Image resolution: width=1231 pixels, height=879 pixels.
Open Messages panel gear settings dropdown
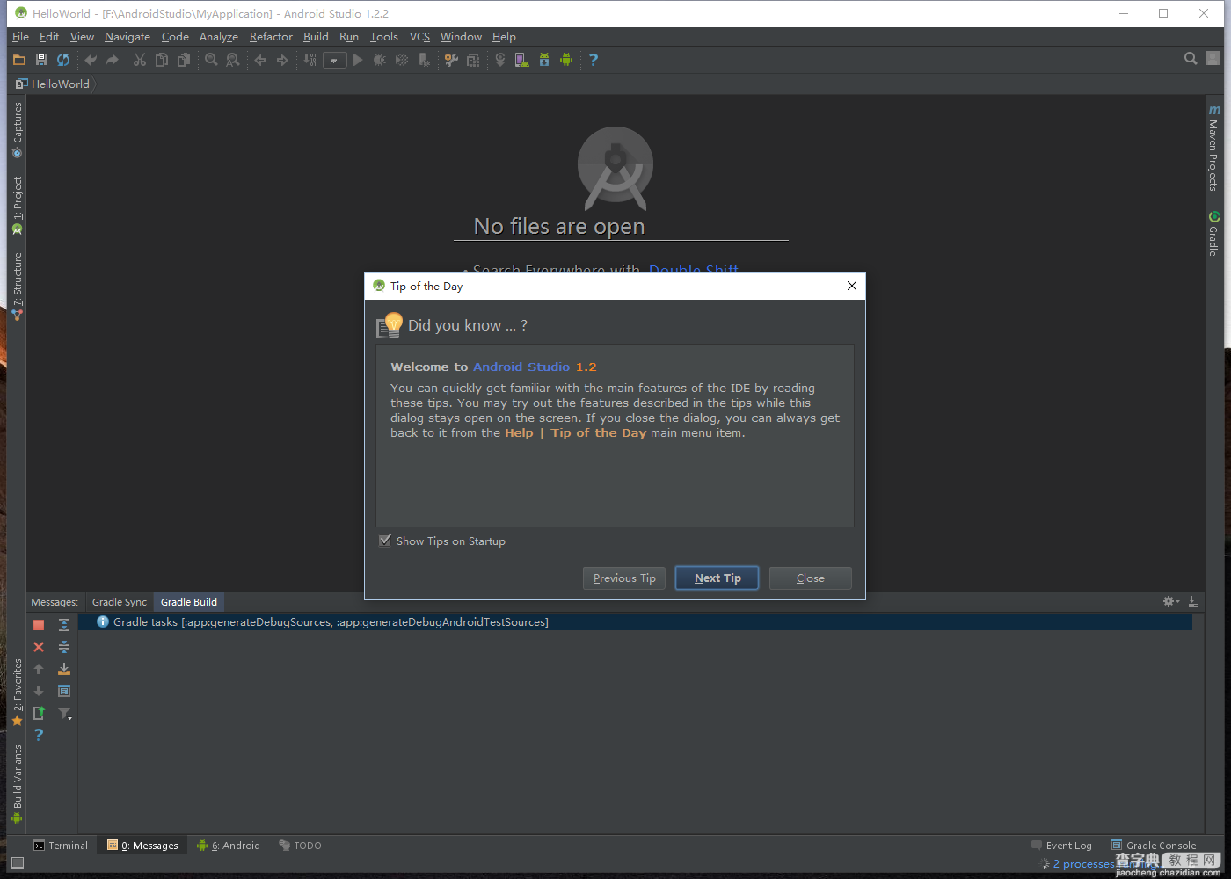1171,601
